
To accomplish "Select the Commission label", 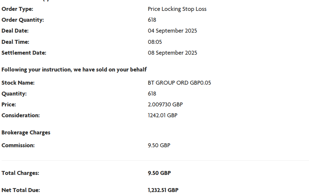I will point(18,145).
